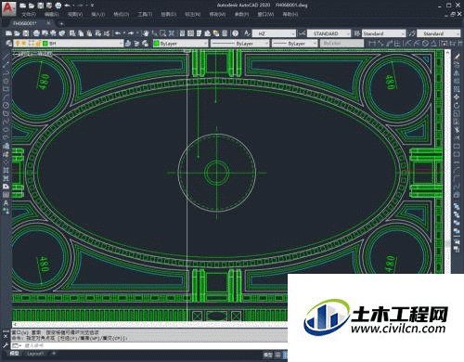
Task: Click the Text Style icon beside HZ
Action: pos(247,33)
